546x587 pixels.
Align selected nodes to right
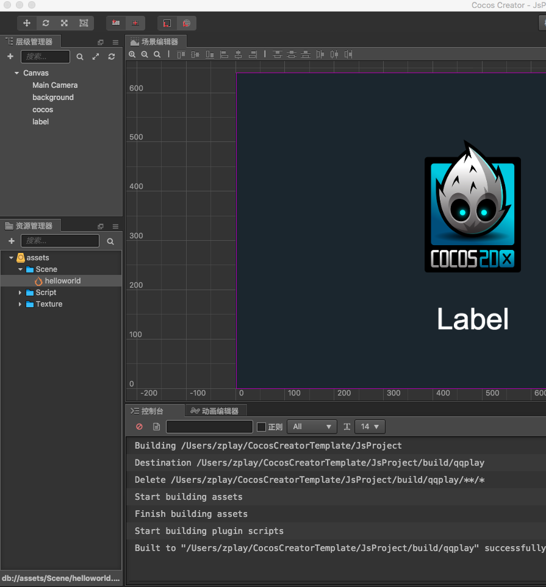point(253,55)
